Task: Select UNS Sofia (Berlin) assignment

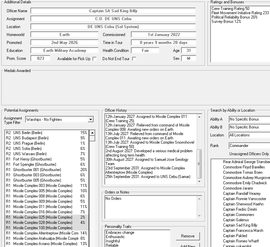Action: tap(47, 149)
